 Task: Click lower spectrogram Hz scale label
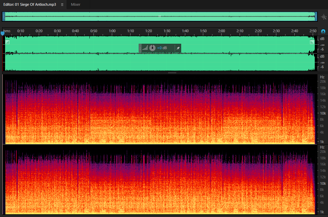pos(322,147)
